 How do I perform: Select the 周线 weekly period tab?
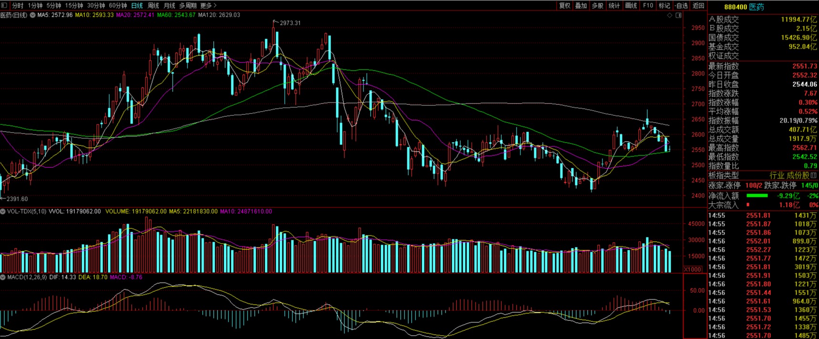point(153,5)
